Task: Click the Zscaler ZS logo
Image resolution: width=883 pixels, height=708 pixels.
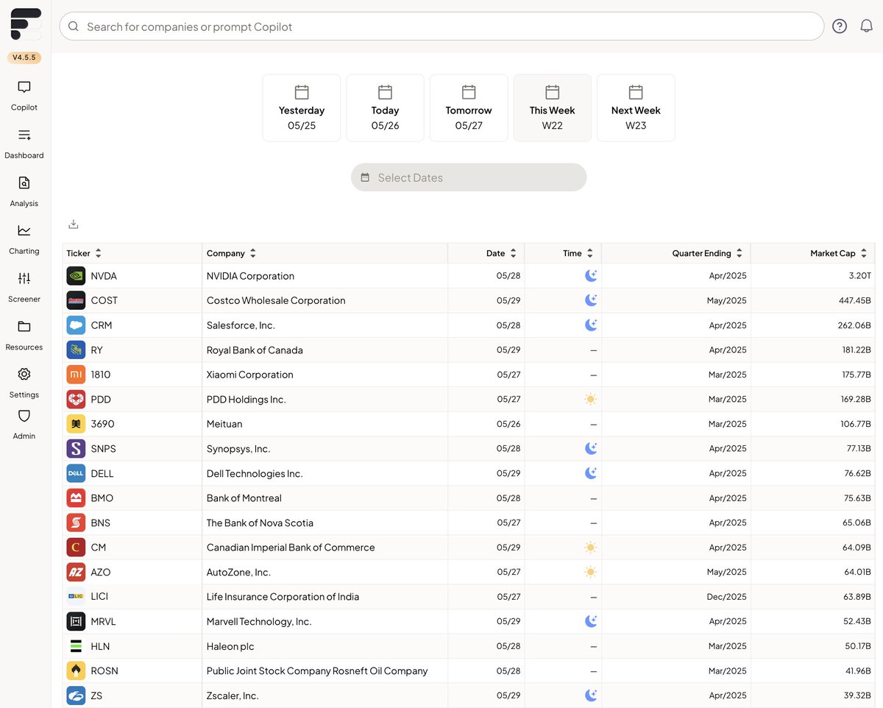Action: (76, 695)
